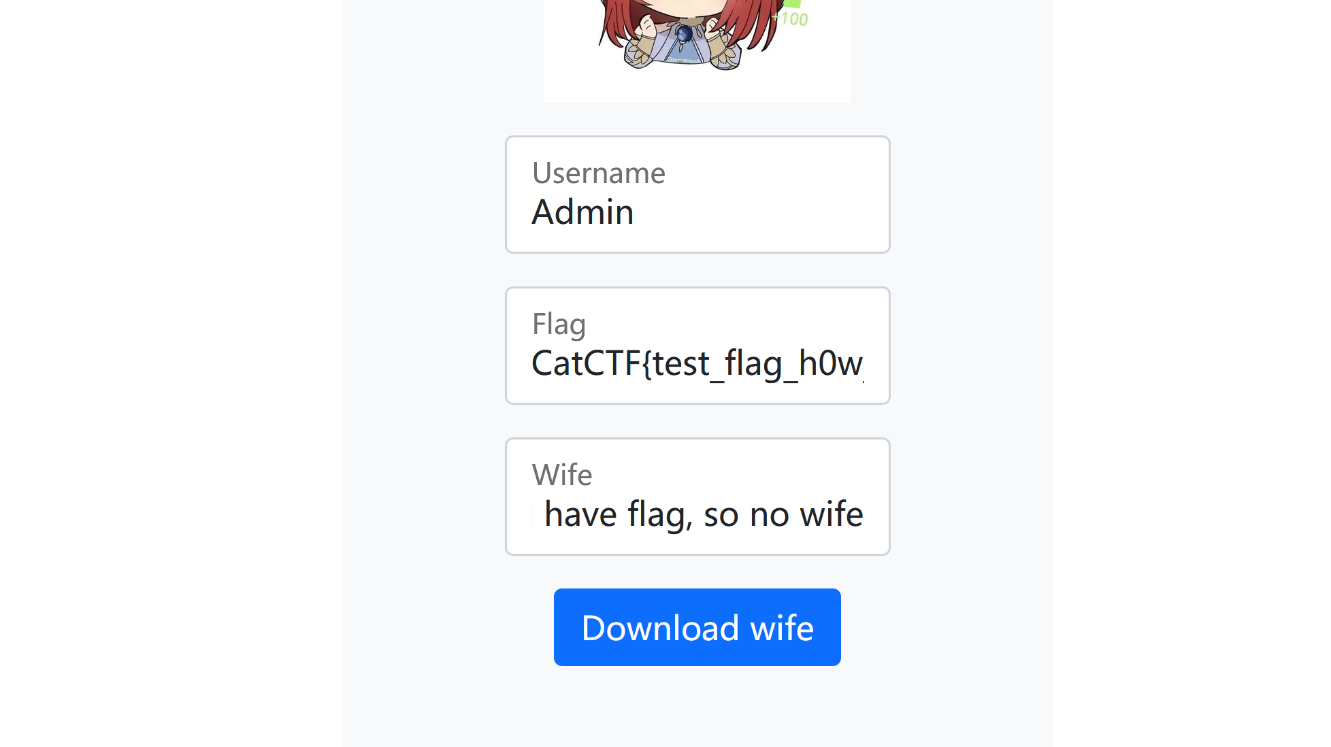Click the Wife label text
This screenshot has height=747, width=1331.
click(x=562, y=475)
